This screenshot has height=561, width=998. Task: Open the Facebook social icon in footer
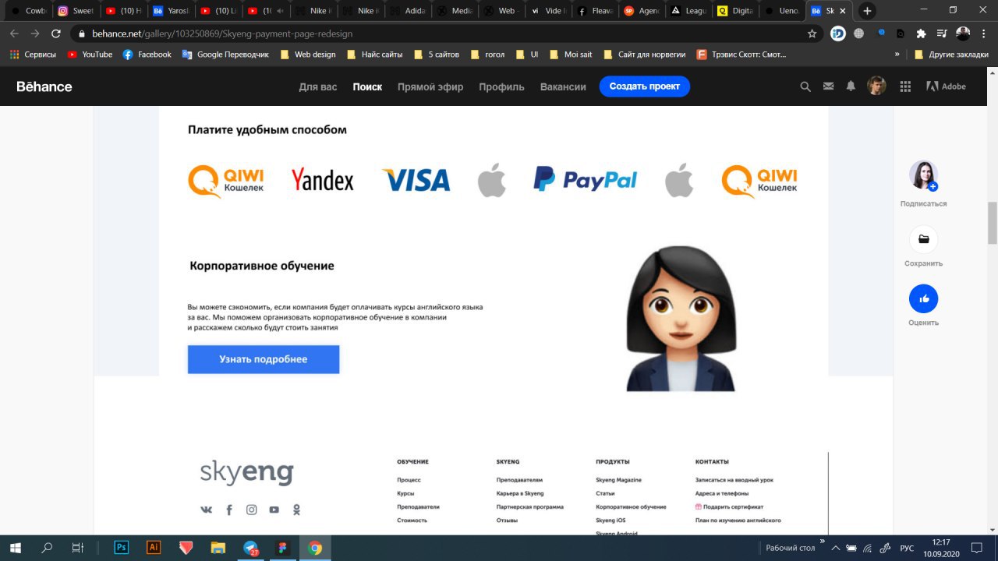click(229, 510)
